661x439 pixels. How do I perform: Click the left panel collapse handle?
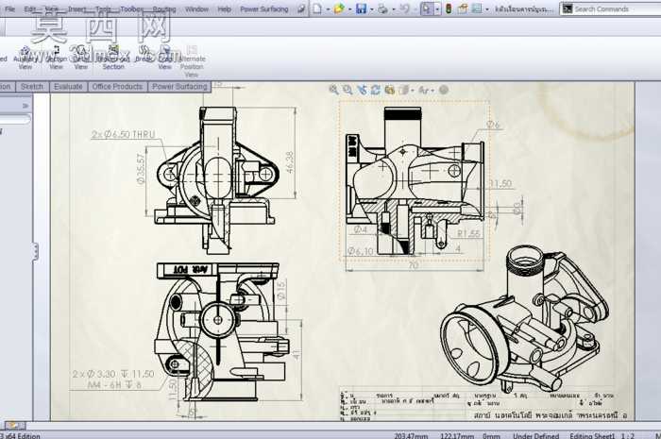36,251
